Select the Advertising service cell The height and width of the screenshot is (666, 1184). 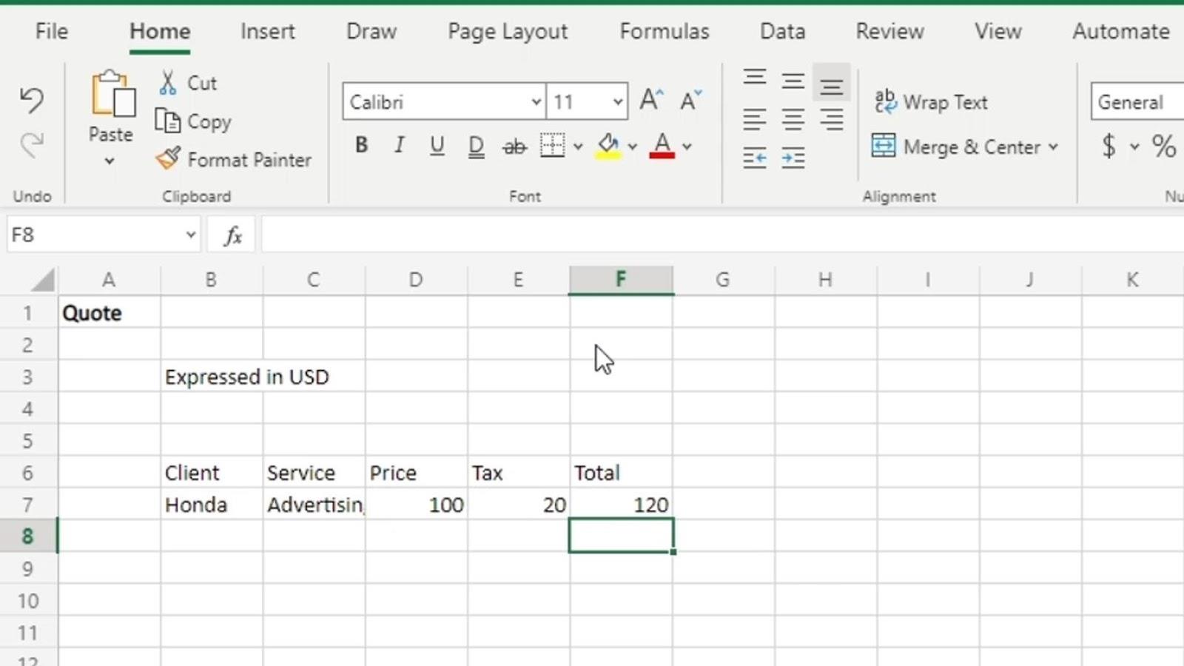click(314, 505)
